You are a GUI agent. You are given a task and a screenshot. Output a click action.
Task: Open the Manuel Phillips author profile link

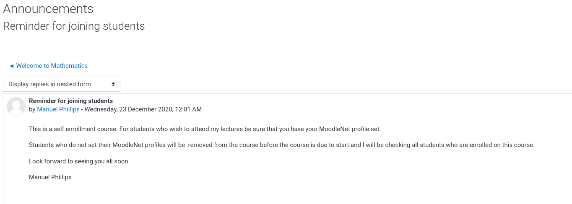coord(58,109)
